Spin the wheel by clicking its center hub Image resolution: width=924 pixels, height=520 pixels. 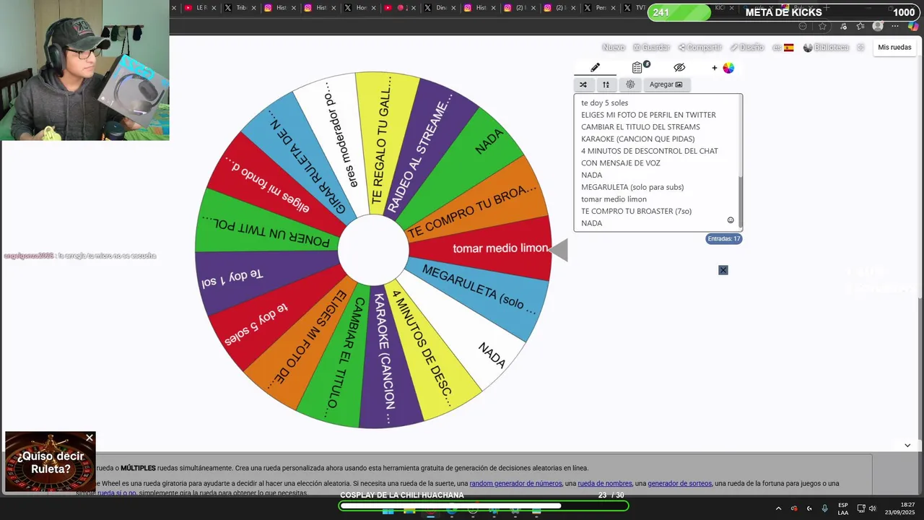373,250
